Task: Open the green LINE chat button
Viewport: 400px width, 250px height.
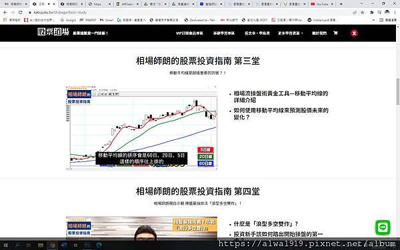Action: pos(383,227)
